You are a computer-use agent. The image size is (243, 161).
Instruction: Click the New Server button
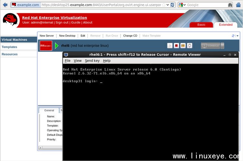[x=47, y=36]
